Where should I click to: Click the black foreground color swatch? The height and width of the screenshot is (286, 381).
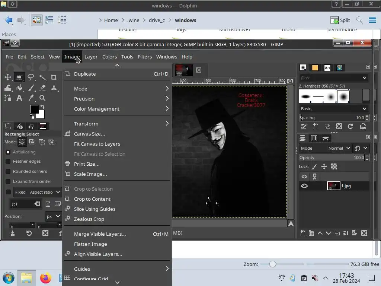pyautogui.click(x=34, y=109)
